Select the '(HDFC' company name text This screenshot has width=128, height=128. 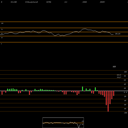point(102,2)
